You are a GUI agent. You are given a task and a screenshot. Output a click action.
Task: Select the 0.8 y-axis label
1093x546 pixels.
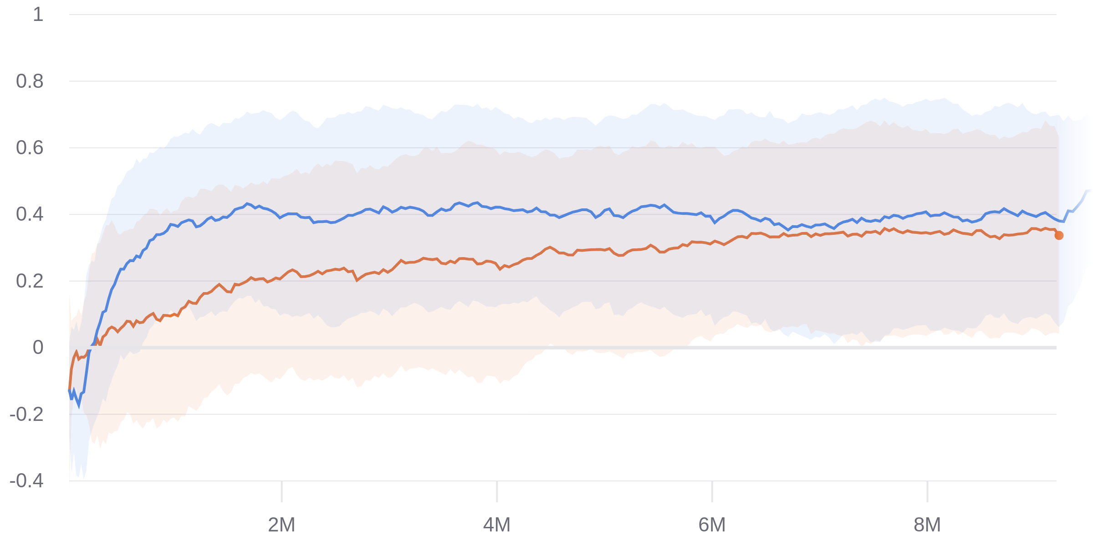click(x=30, y=81)
